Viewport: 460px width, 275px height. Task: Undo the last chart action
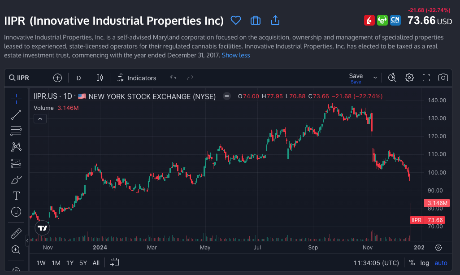[x=174, y=78]
